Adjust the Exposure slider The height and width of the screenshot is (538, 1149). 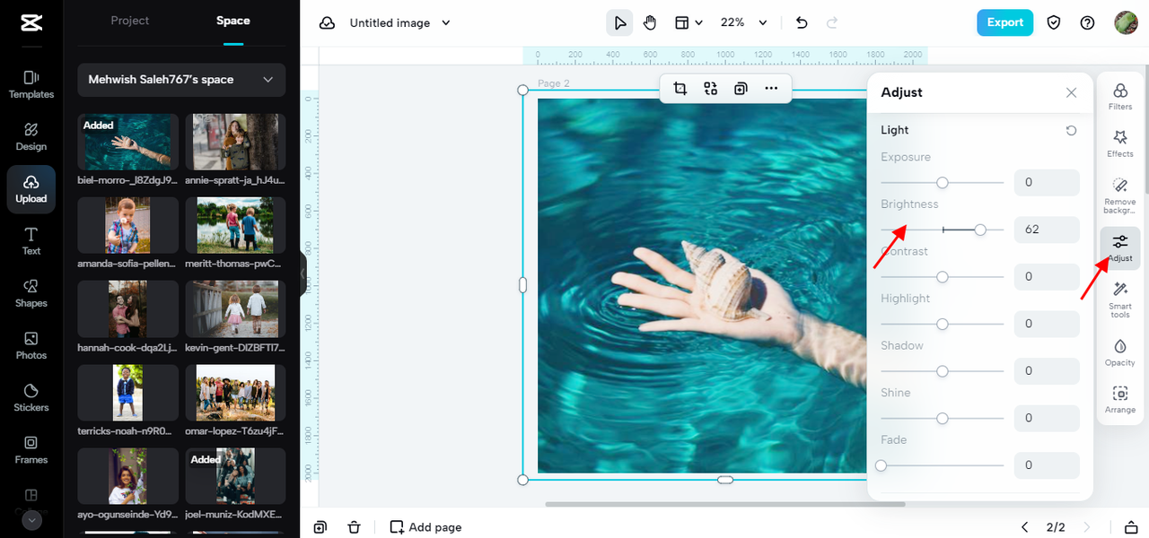pyautogui.click(x=942, y=182)
